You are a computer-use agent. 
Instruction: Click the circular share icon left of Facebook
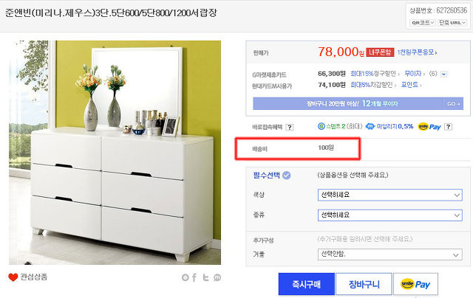(x=186, y=277)
